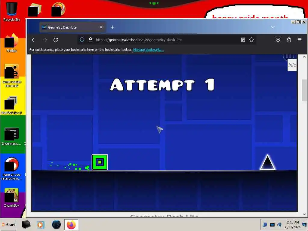Open the black box taskbar icon
308x231 pixels.
point(26,224)
